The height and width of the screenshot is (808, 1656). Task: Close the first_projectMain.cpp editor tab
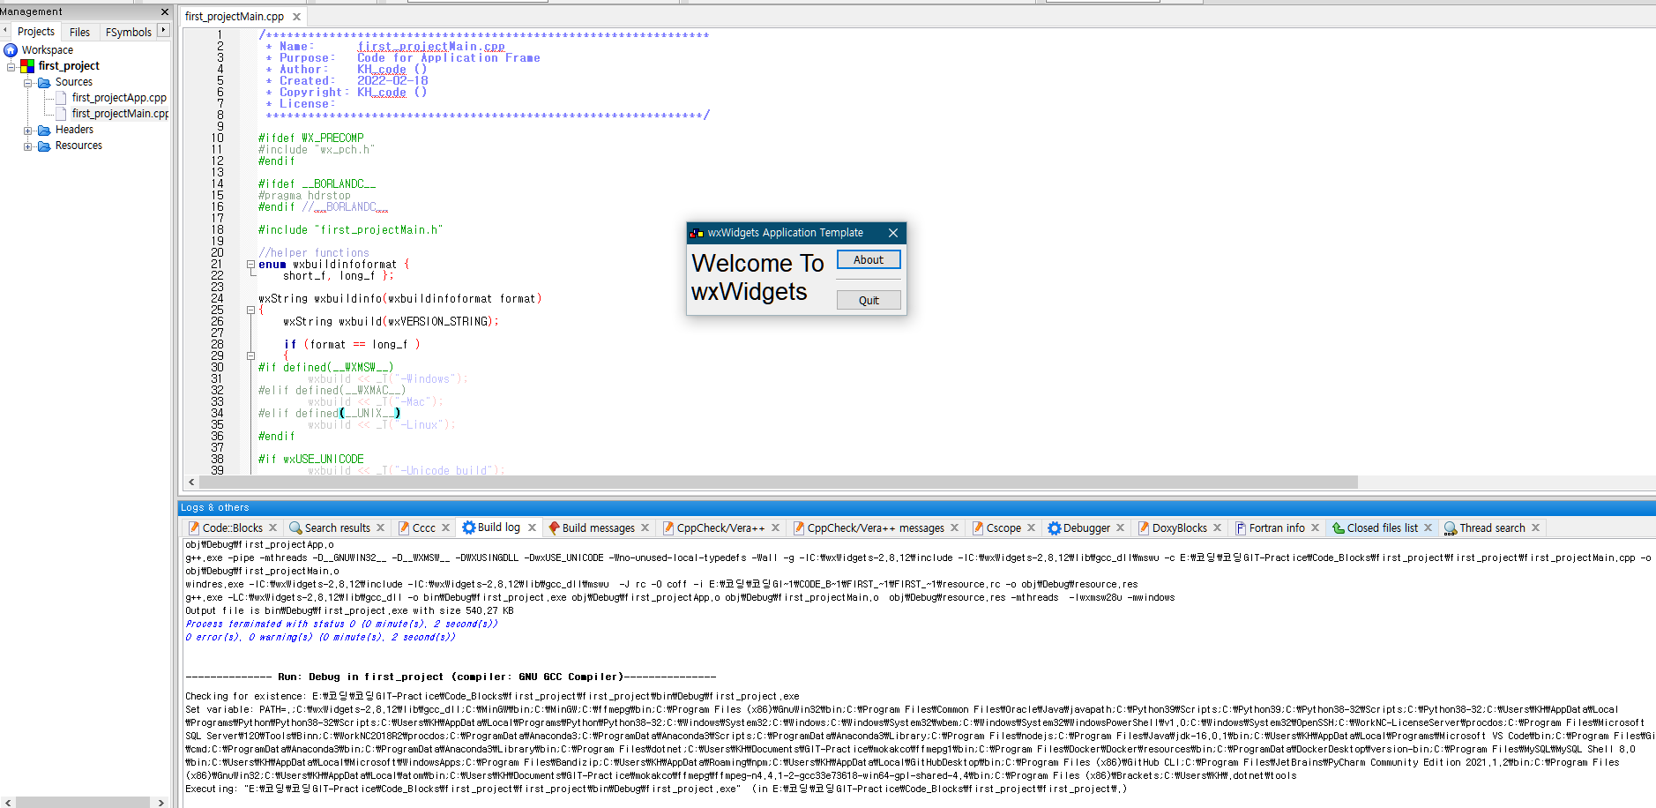pyautogui.click(x=296, y=17)
